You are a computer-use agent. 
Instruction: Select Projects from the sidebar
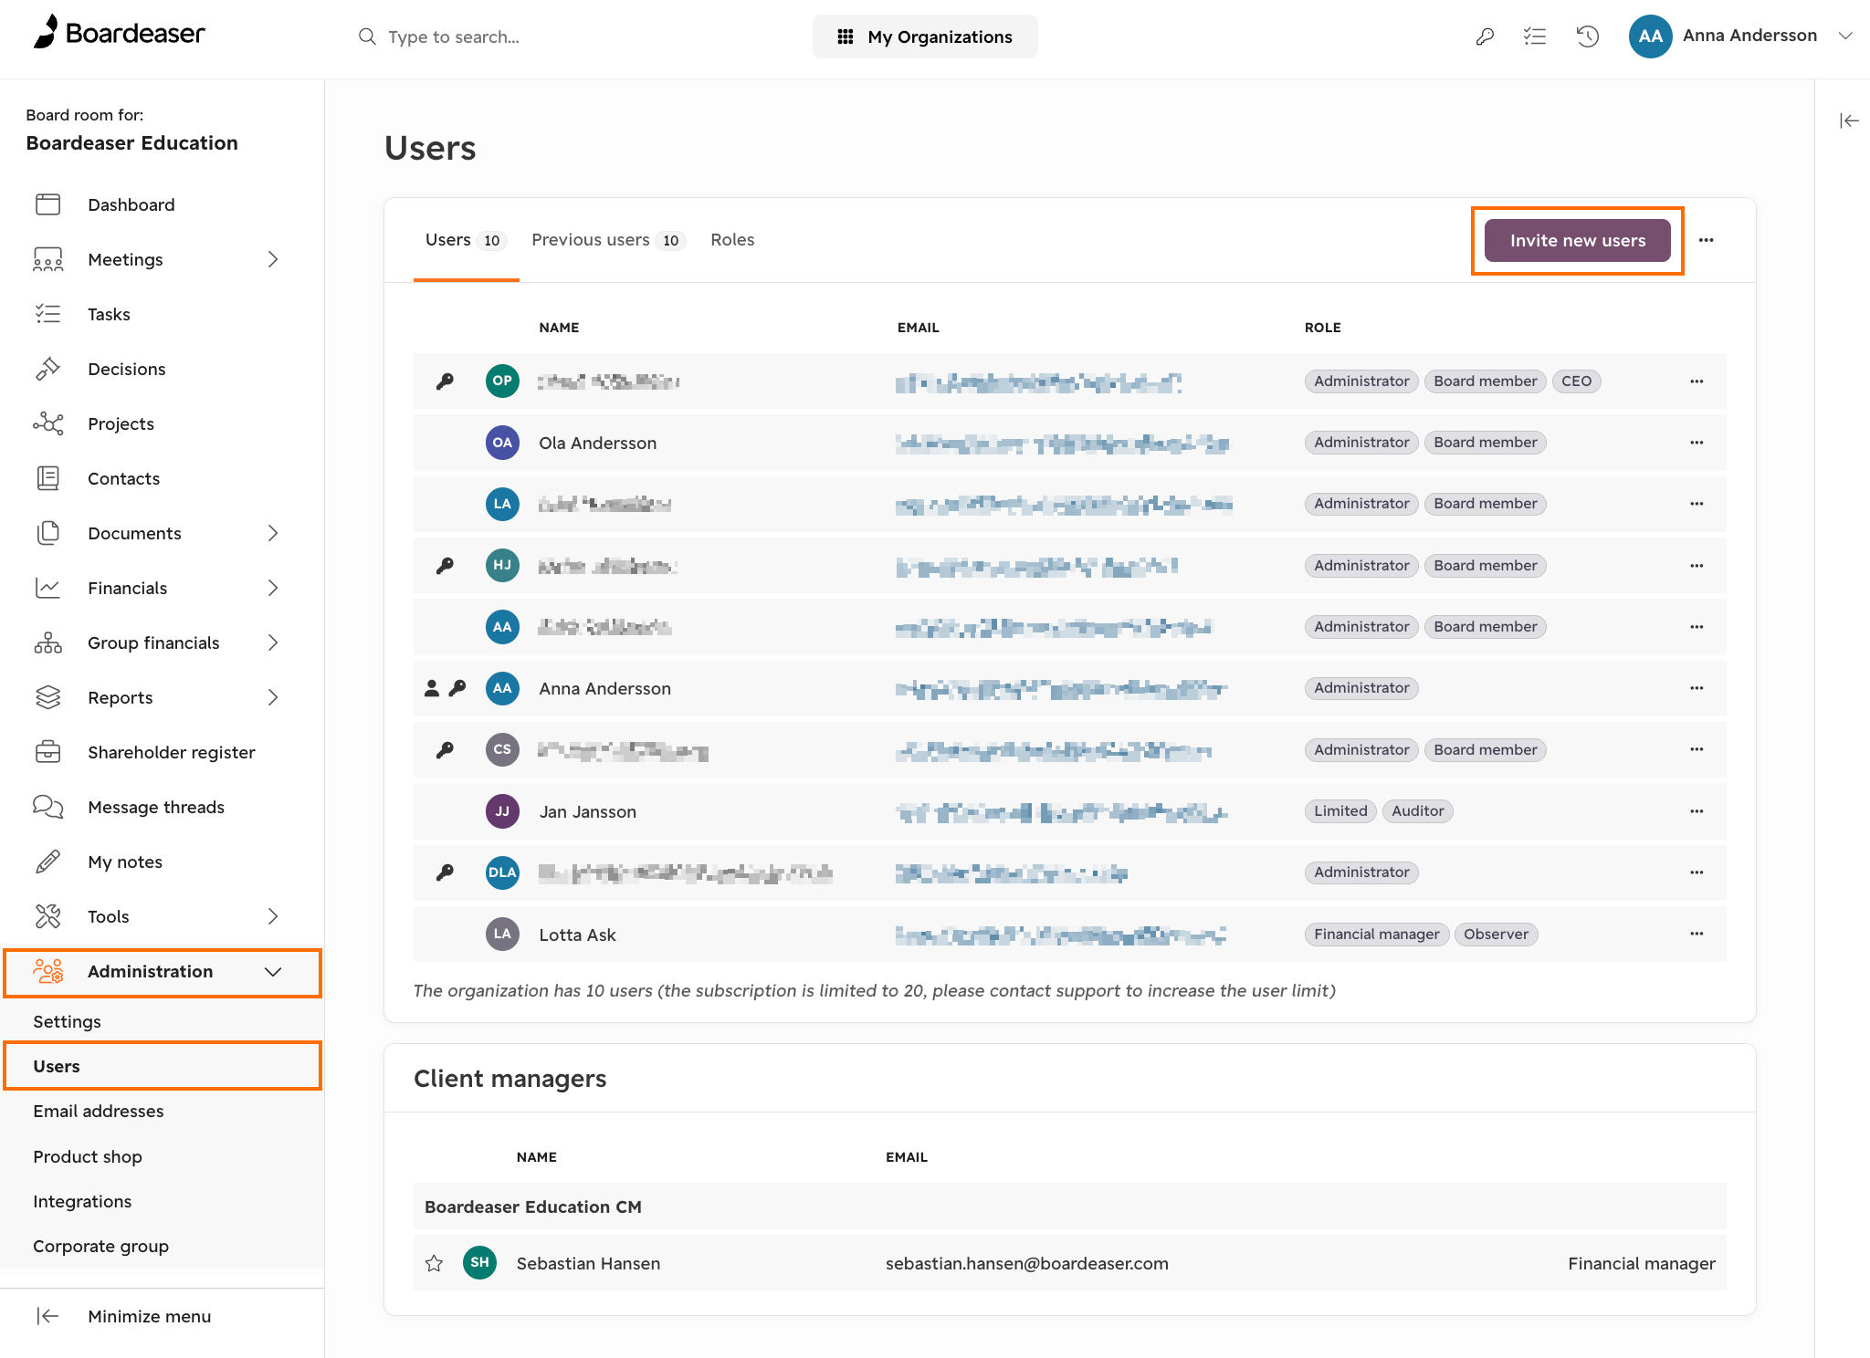coord(121,423)
